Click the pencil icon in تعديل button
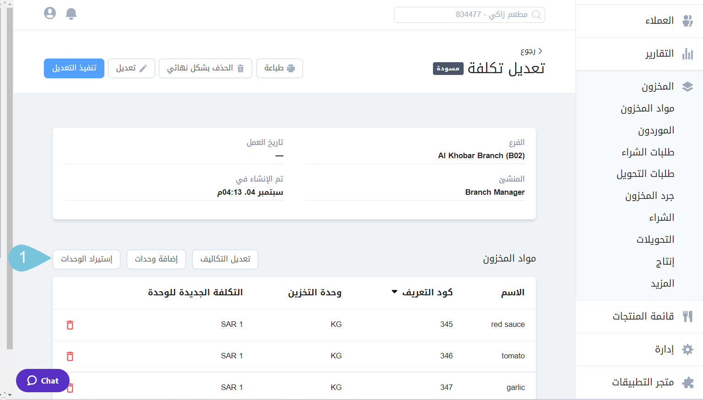 pos(143,68)
